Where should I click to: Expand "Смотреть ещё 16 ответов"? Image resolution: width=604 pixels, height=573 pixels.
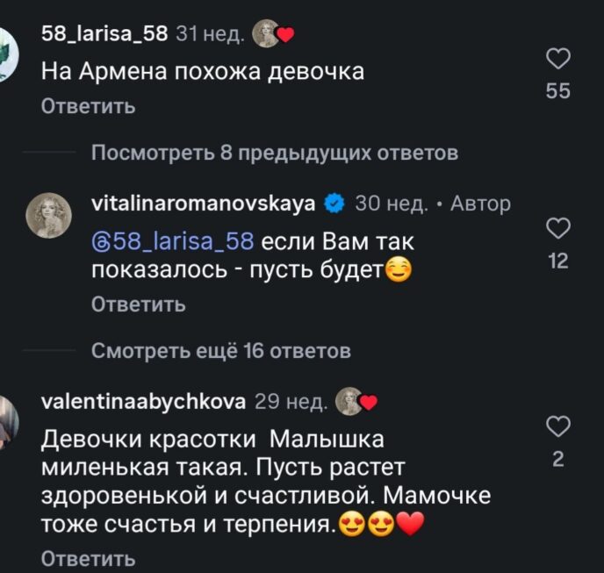pos(221,351)
